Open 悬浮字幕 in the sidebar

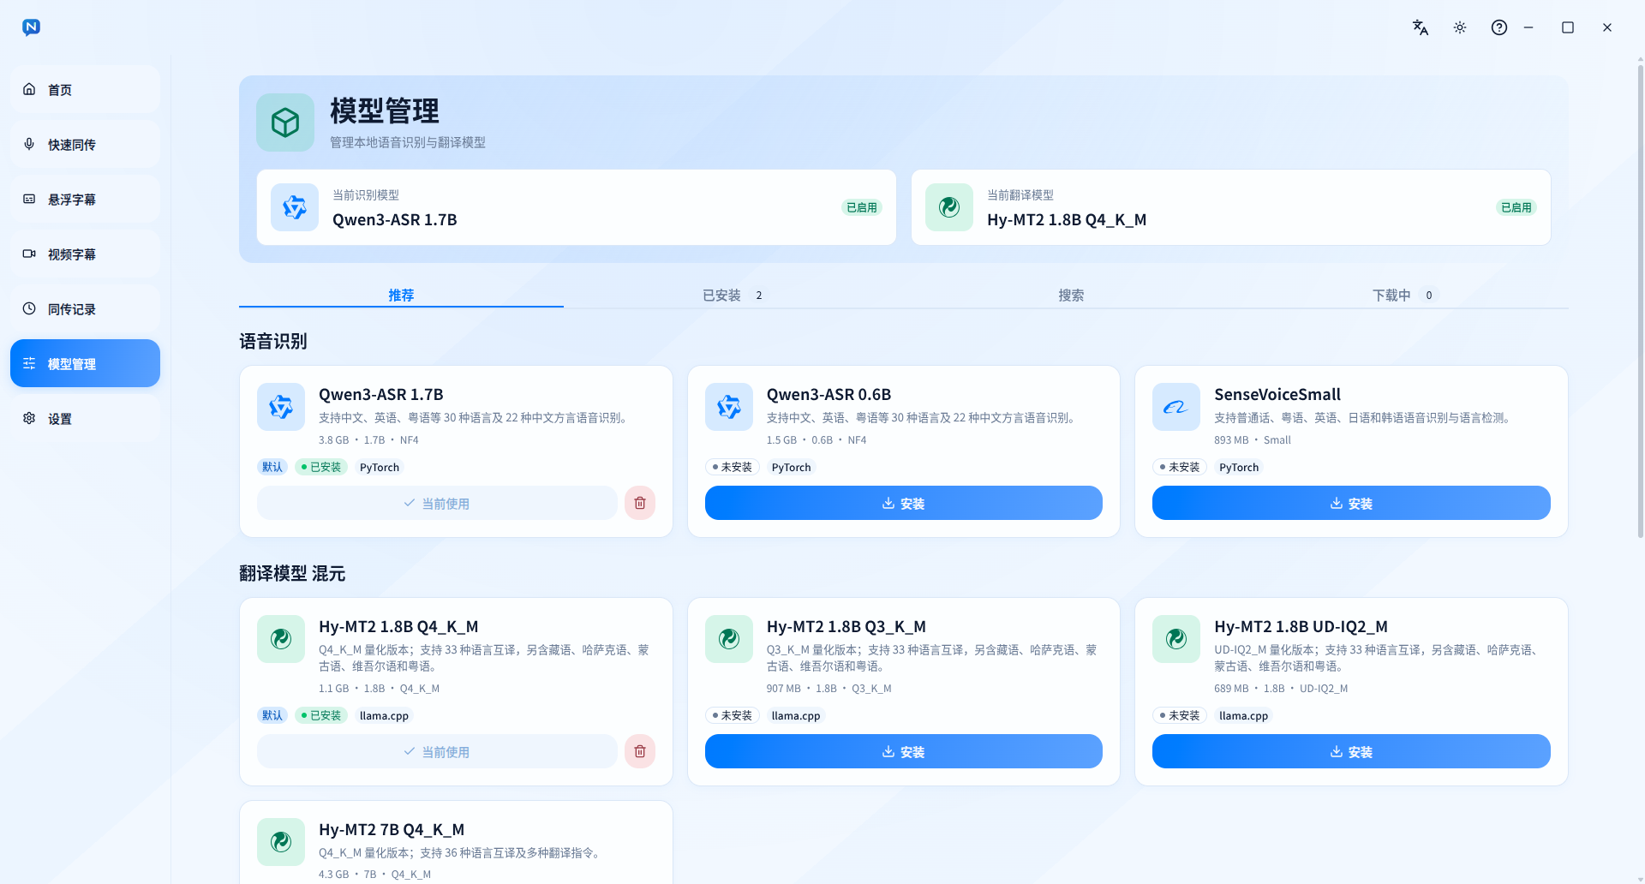85,199
